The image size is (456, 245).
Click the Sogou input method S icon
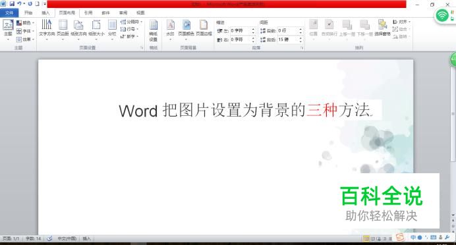tap(400, 238)
